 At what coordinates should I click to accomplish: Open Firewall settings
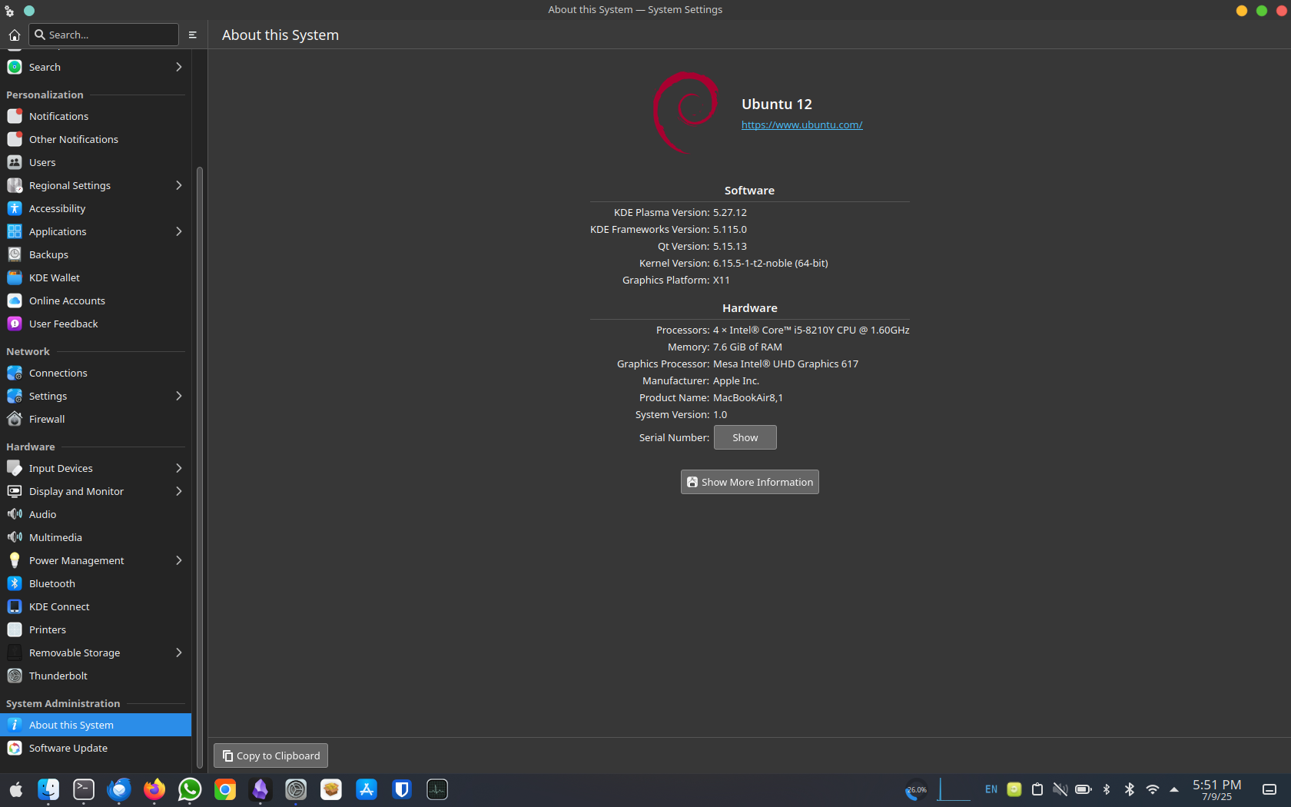pos(95,419)
